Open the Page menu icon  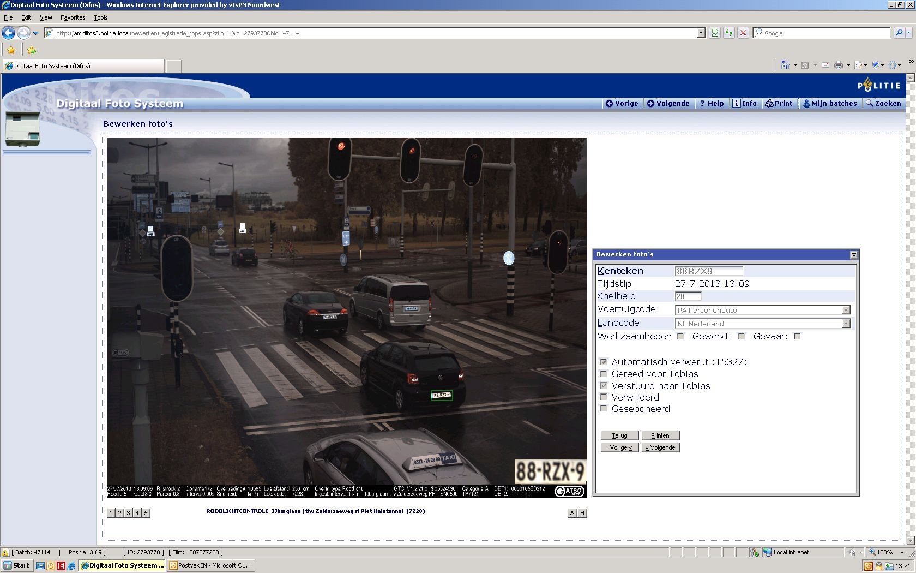(858, 65)
